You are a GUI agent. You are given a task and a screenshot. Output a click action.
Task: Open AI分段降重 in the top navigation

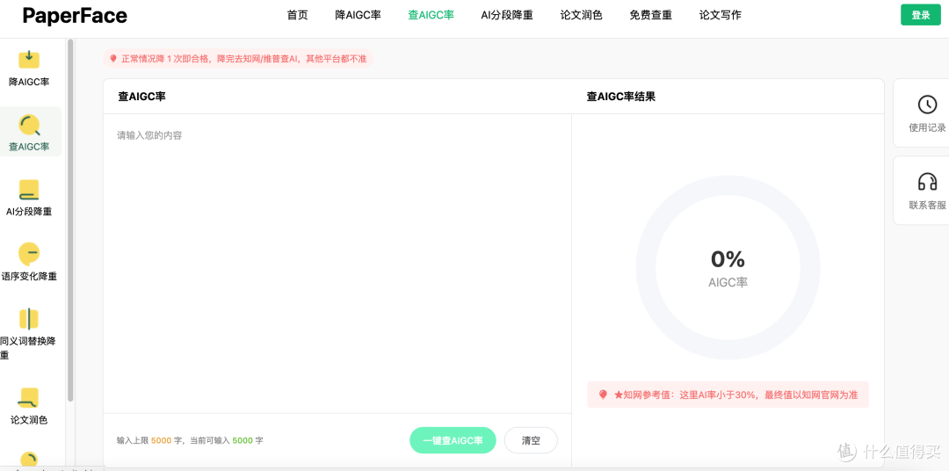[507, 15]
